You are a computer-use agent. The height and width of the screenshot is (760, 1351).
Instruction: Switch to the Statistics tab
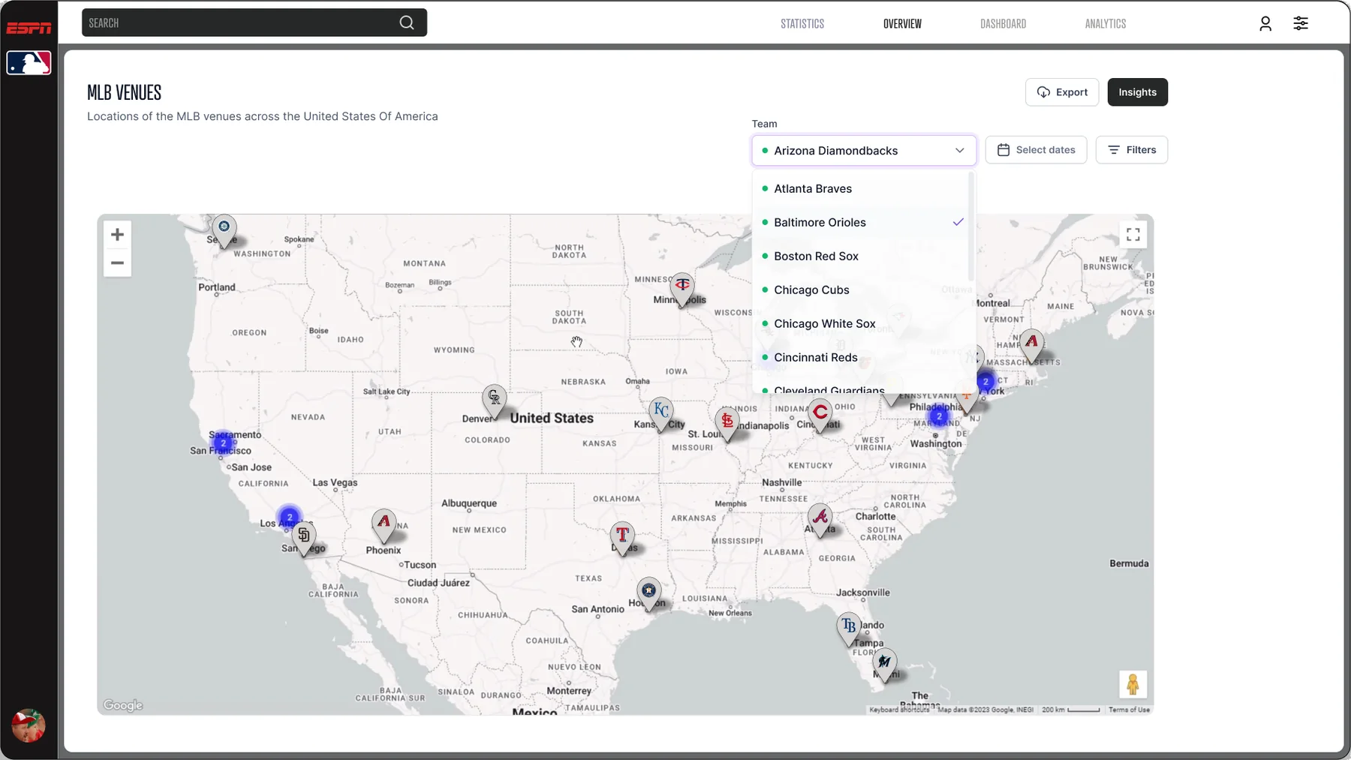point(802,23)
